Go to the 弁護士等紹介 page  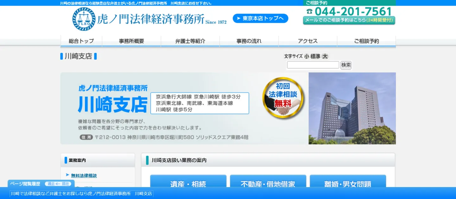[x=190, y=41]
